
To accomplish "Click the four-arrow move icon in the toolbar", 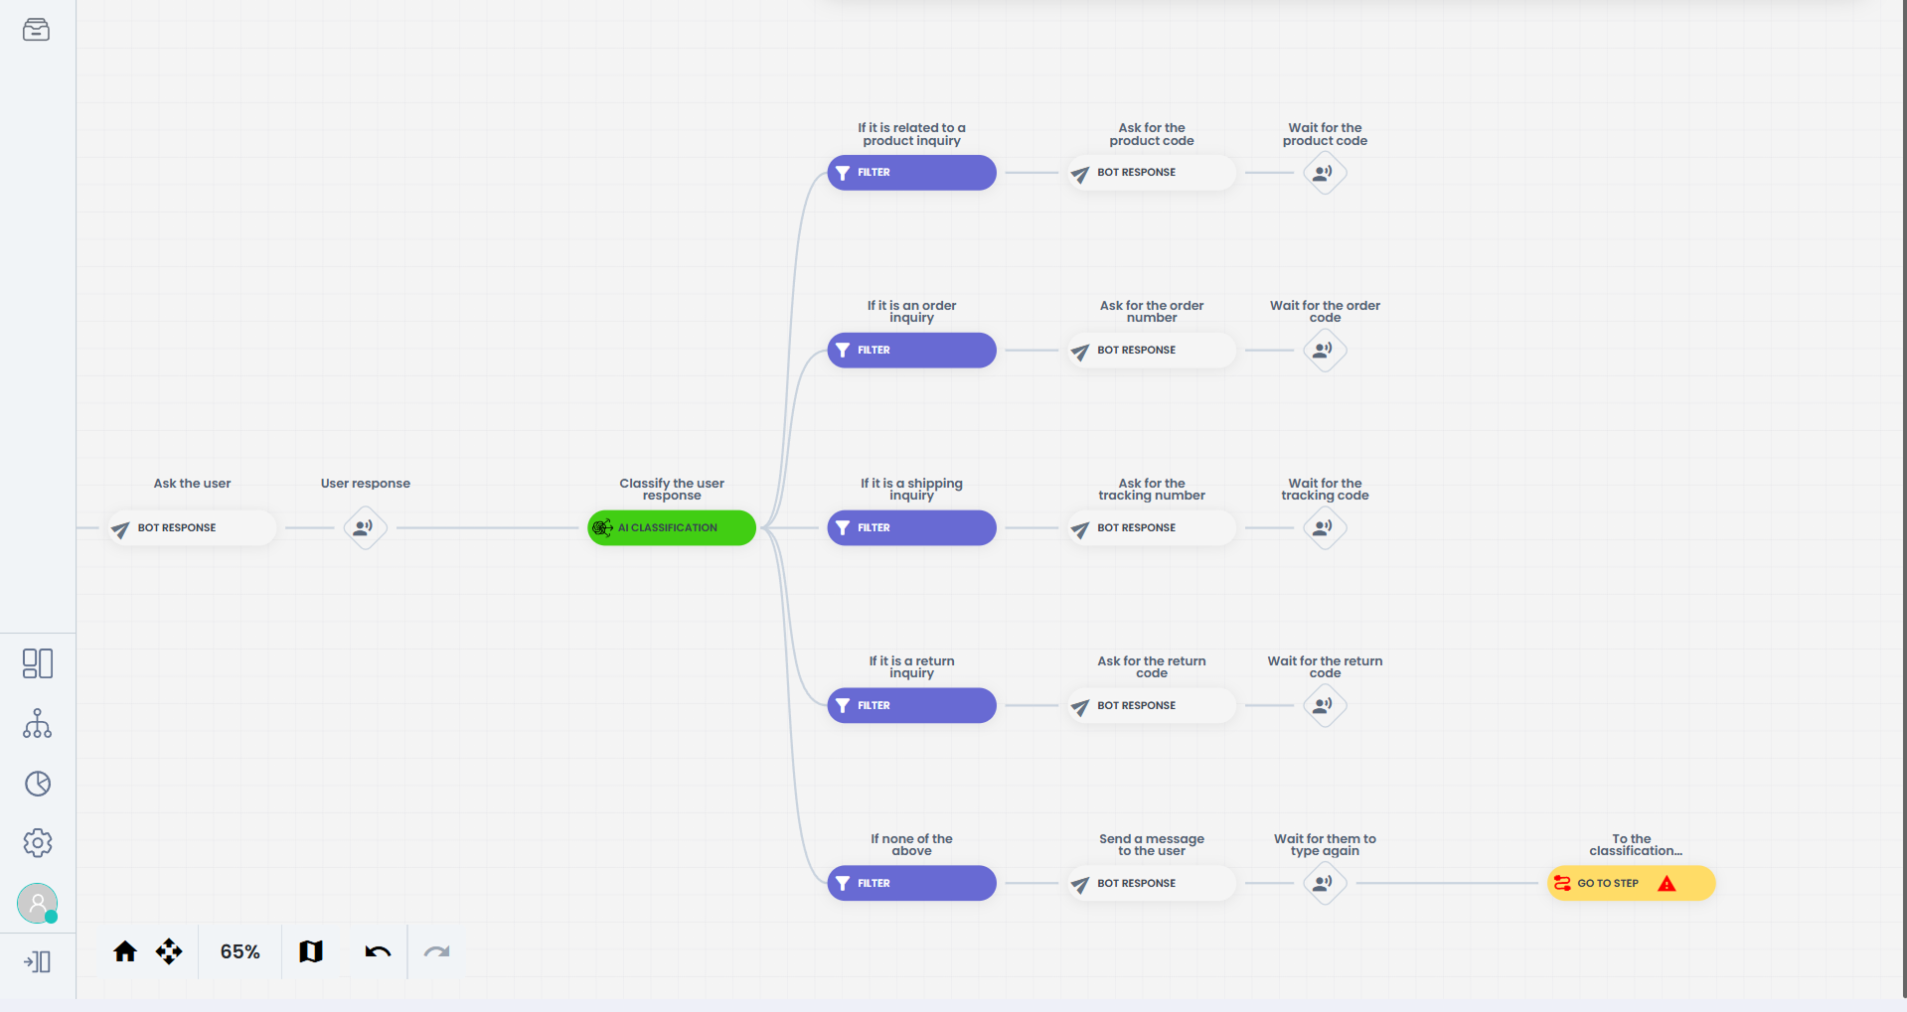I will pos(169,951).
